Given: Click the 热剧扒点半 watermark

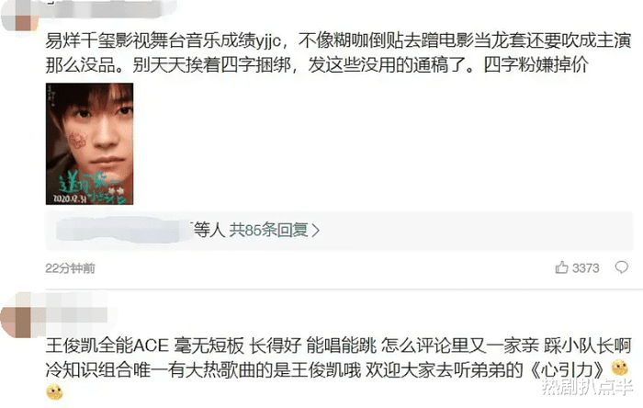Looking at the screenshot, I should click(587, 387).
